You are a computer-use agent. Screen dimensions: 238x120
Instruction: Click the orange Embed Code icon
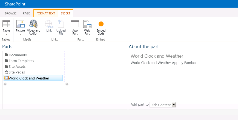[x=101, y=24]
